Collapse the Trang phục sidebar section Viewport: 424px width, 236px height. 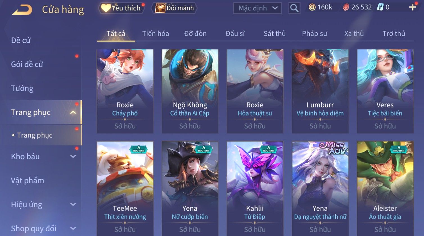point(73,112)
